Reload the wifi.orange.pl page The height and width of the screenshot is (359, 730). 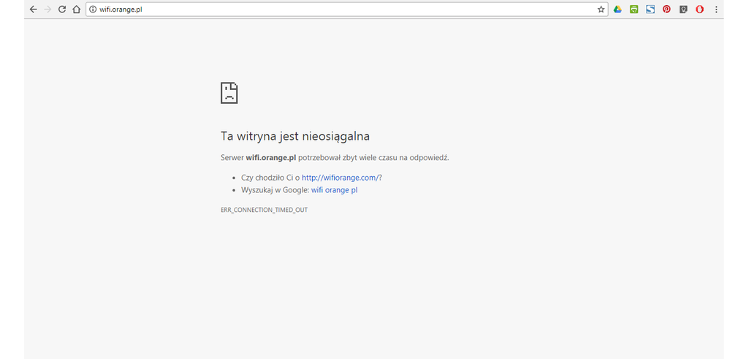62,10
